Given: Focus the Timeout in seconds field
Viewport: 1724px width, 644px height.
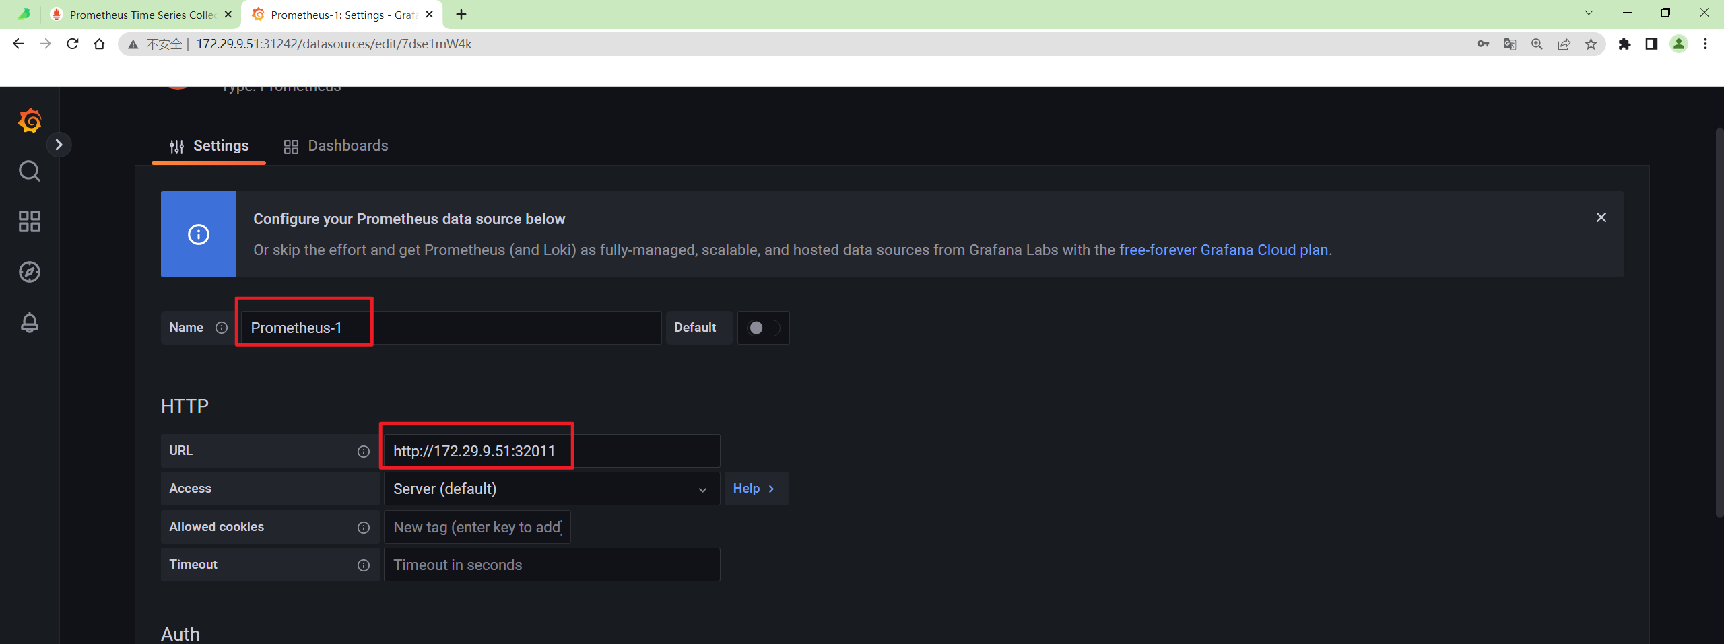Looking at the screenshot, I should [x=552, y=565].
